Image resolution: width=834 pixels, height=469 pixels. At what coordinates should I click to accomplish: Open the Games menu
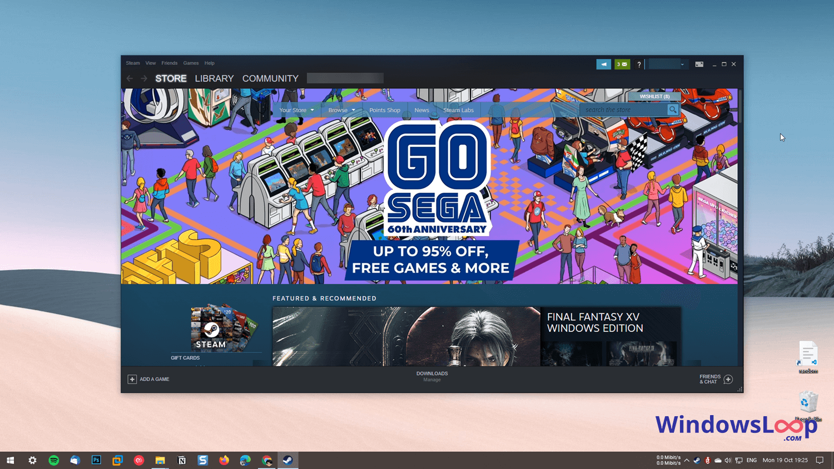[x=191, y=63]
